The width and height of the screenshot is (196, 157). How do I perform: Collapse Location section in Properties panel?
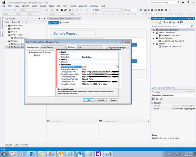152,103
